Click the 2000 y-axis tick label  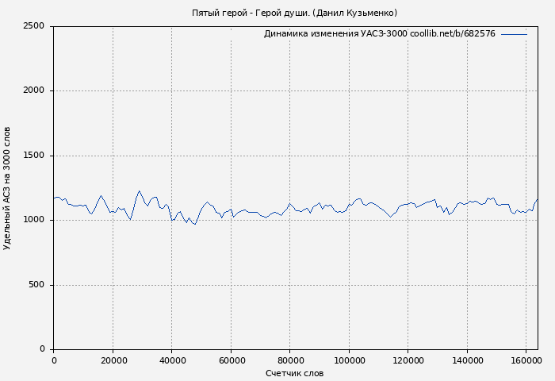click(33, 91)
